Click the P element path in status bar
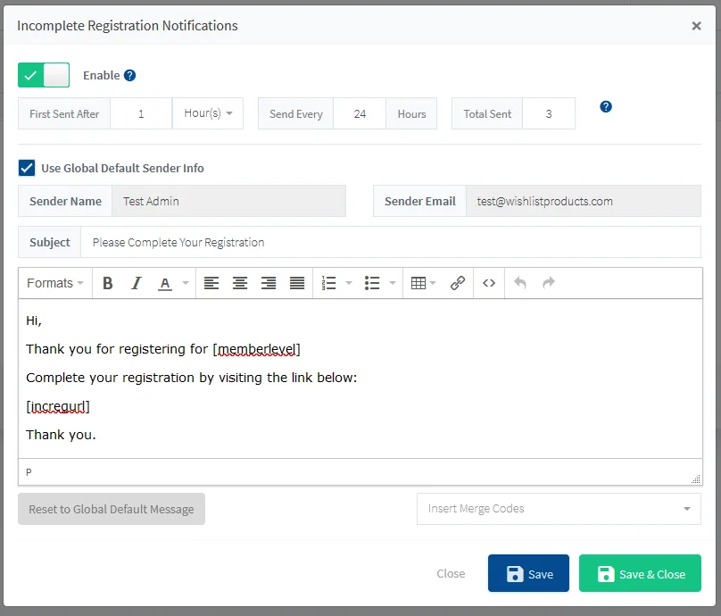This screenshot has height=616, width=721. [29, 472]
